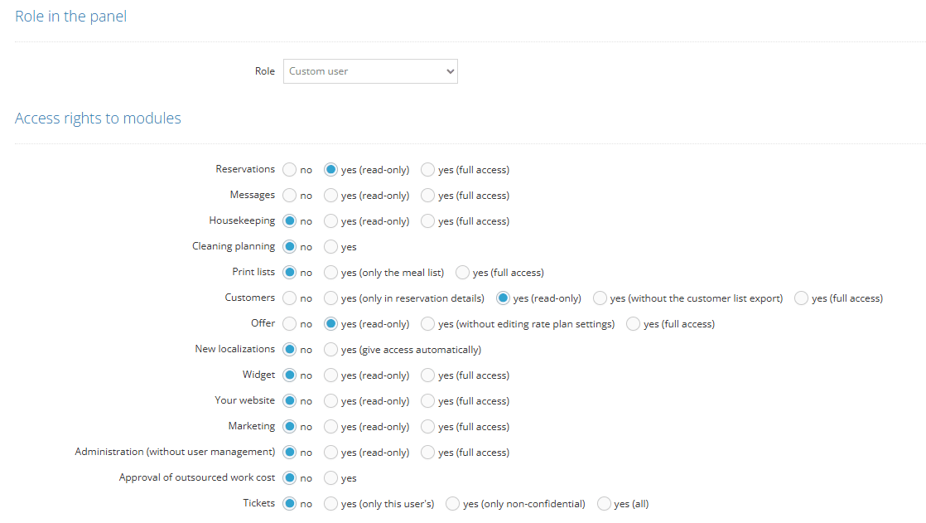Select 'no' for Reservations
Image resolution: width=926 pixels, height=523 pixels.
290,170
